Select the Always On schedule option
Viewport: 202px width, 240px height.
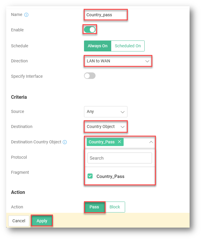click(98, 46)
